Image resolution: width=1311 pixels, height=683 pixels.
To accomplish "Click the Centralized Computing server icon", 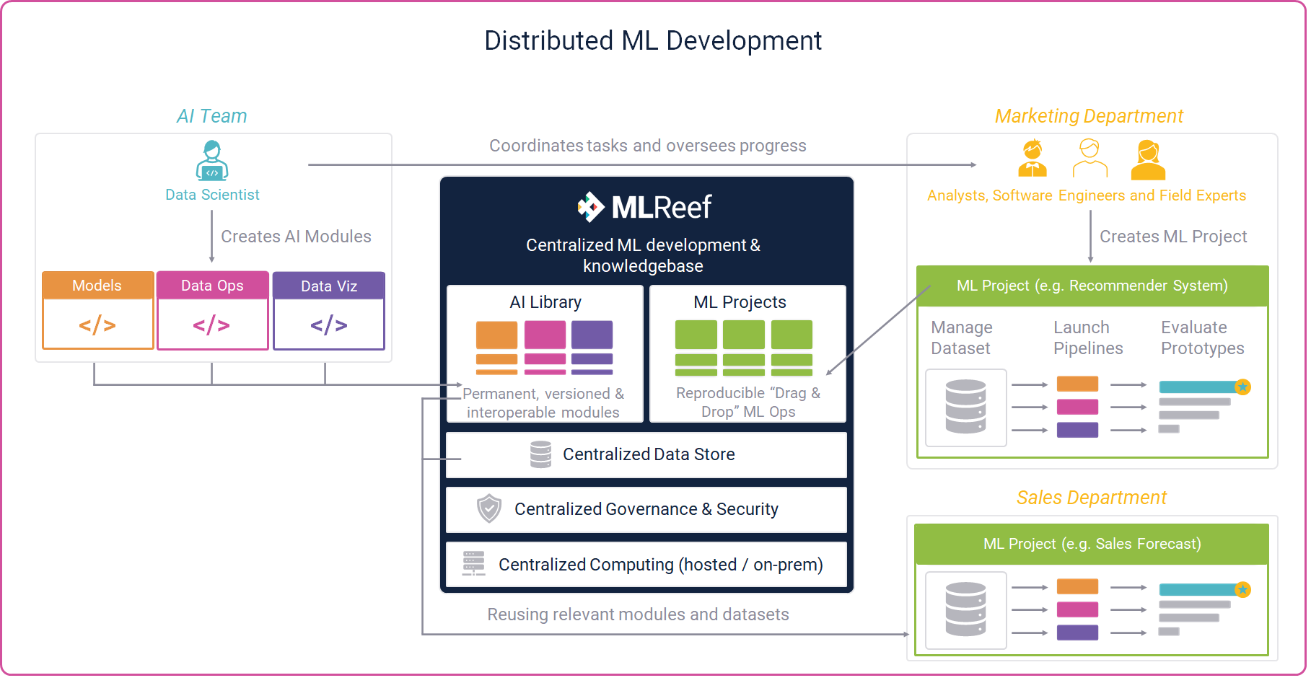I will [473, 563].
